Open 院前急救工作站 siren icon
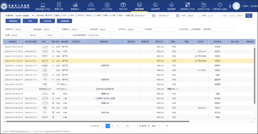258x134 pixels. click(x=43, y=5)
